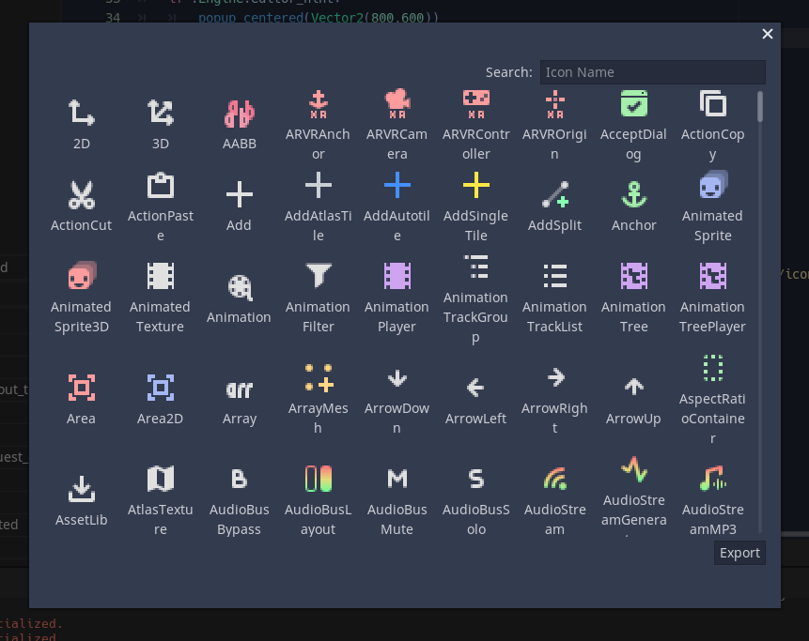Screen dimensions: 809x641
Task: Select the AudioStream icon
Action: tap(555, 479)
